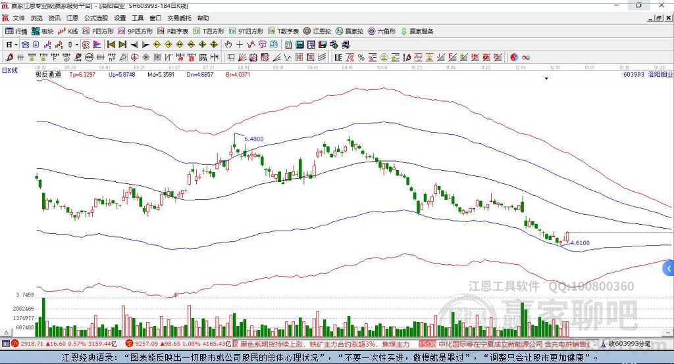Click the up-arrow button left of volume panel
The width and height of the screenshot is (674, 364).
point(6,332)
